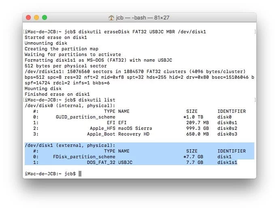Click the '650.0 MB' size value
The width and height of the screenshot is (279, 211).
[198, 134]
